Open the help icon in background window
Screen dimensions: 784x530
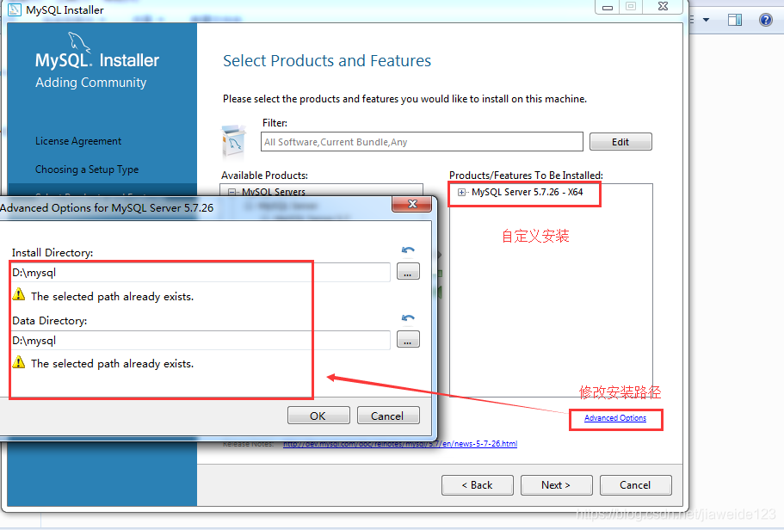point(766,20)
